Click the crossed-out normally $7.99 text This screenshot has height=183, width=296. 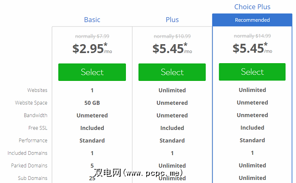click(x=92, y=36)
